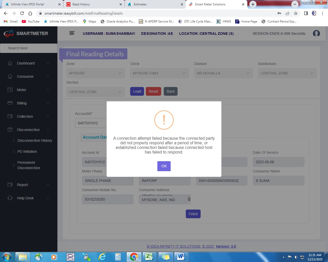
Task: Open the user profile avatar icon
Action: (316, 34)
